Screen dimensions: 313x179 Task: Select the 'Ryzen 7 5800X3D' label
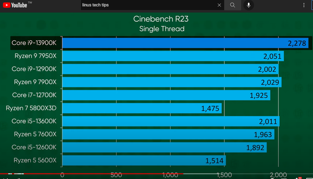click(31, 108)
